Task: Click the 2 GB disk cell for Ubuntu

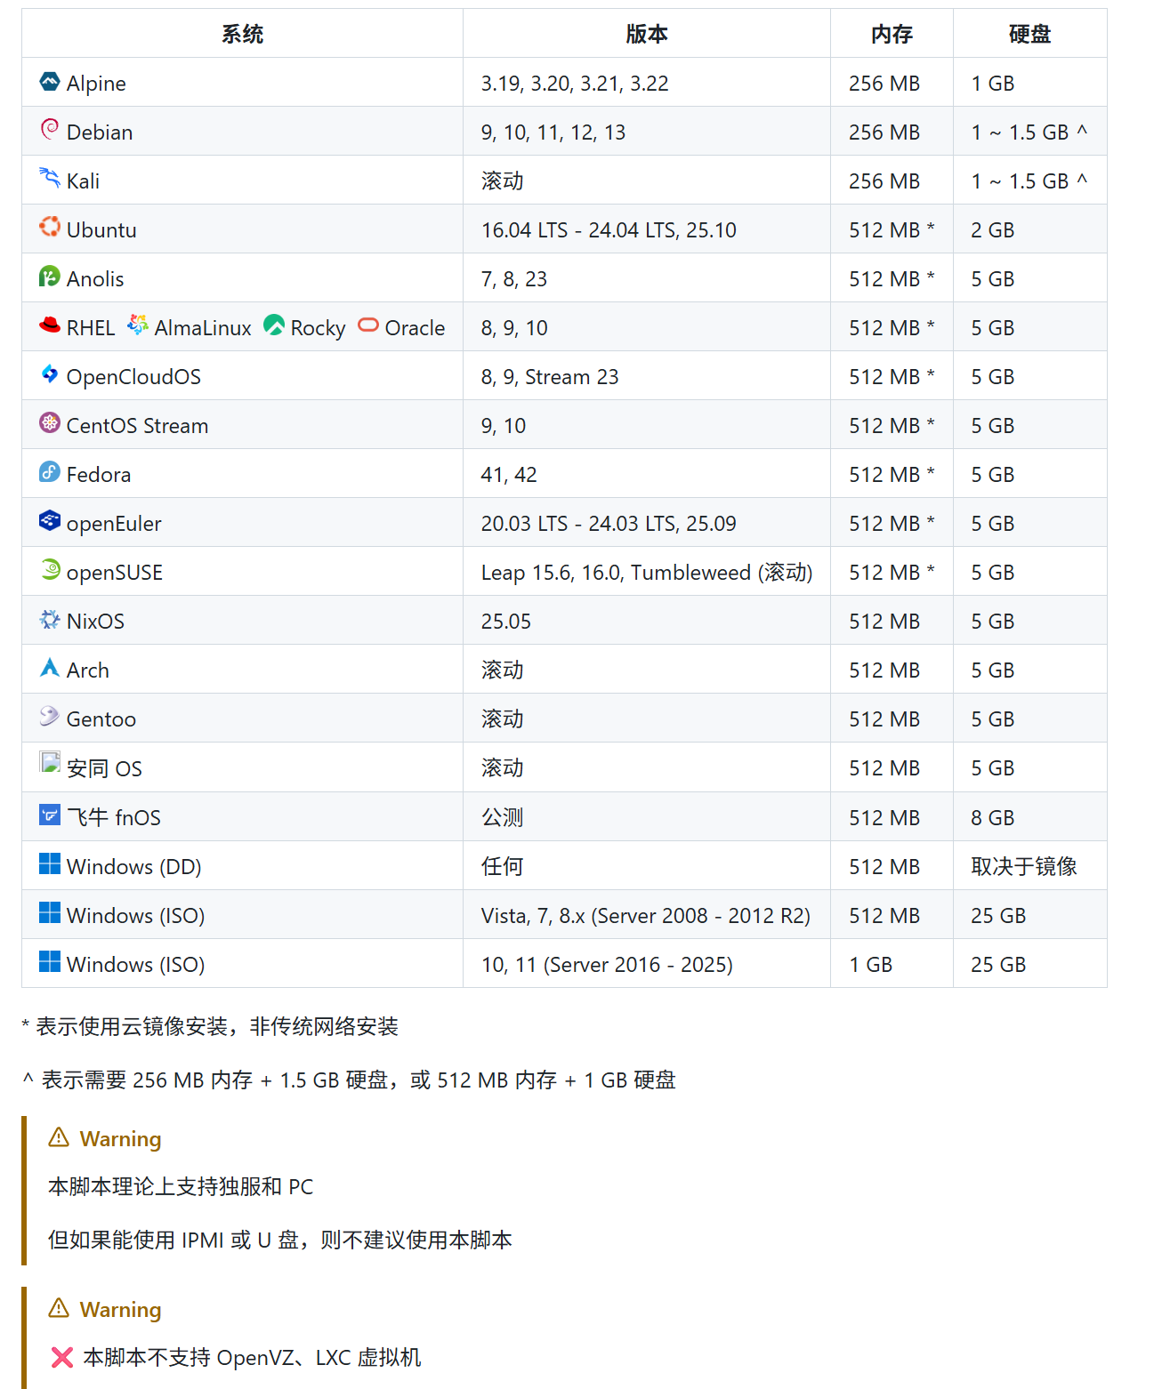Action: [1030, 229]
